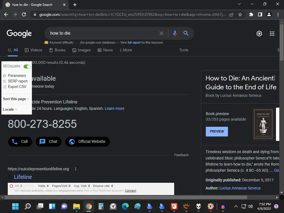Open the Official Website button

click(x=87, y=141)
